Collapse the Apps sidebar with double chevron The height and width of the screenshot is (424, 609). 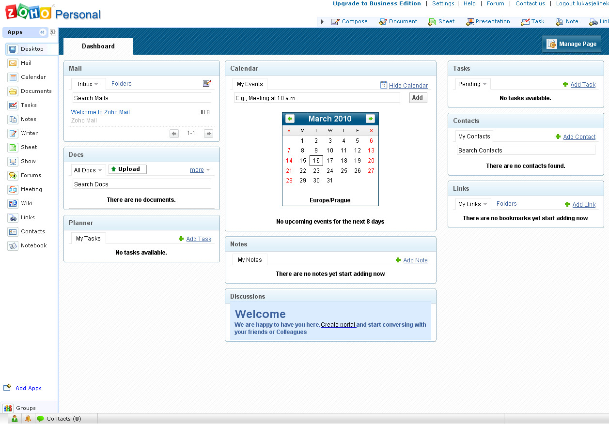point(42,32)
